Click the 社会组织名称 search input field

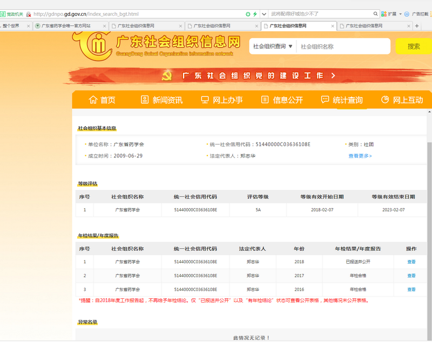click(x=343, y=46)
